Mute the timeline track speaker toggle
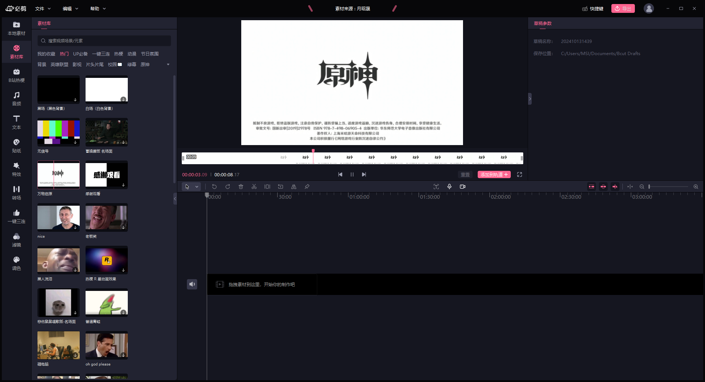Screen dimensions: 705x382 (x=192, y=284)
